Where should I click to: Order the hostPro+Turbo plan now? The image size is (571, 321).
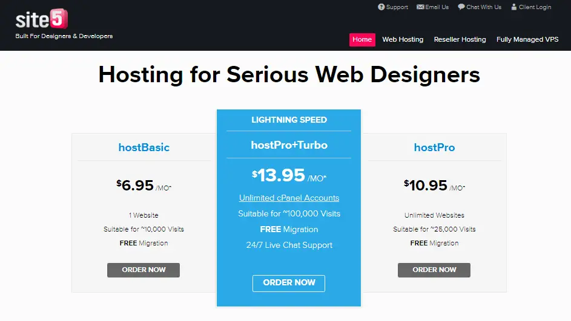click(289, 283)
